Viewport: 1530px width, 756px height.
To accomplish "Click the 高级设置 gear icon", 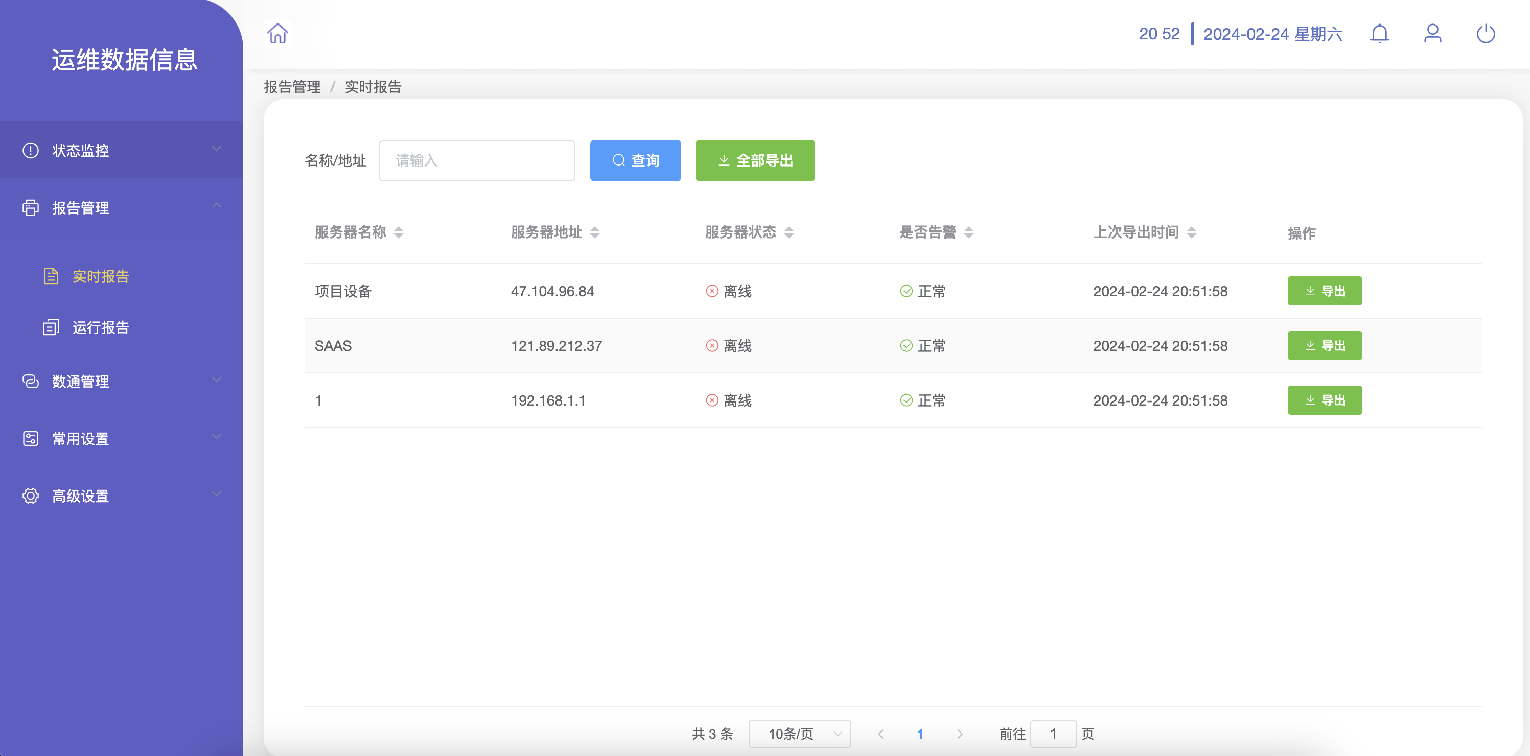I will pos(30,496).
